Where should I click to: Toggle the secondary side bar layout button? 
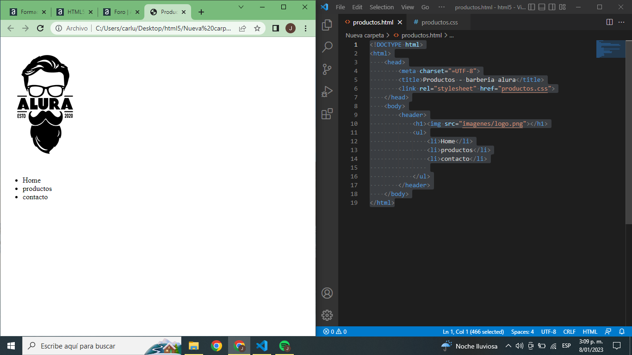pyautogui.click(x=552, y=7)
